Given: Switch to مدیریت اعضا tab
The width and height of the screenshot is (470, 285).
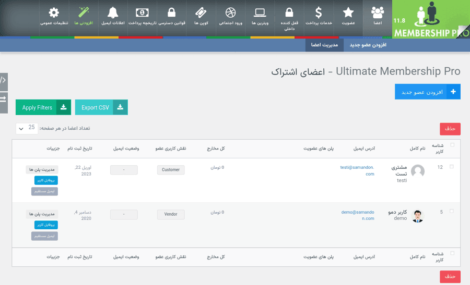Looking at the screenshot, I should (x=324, y=45).
